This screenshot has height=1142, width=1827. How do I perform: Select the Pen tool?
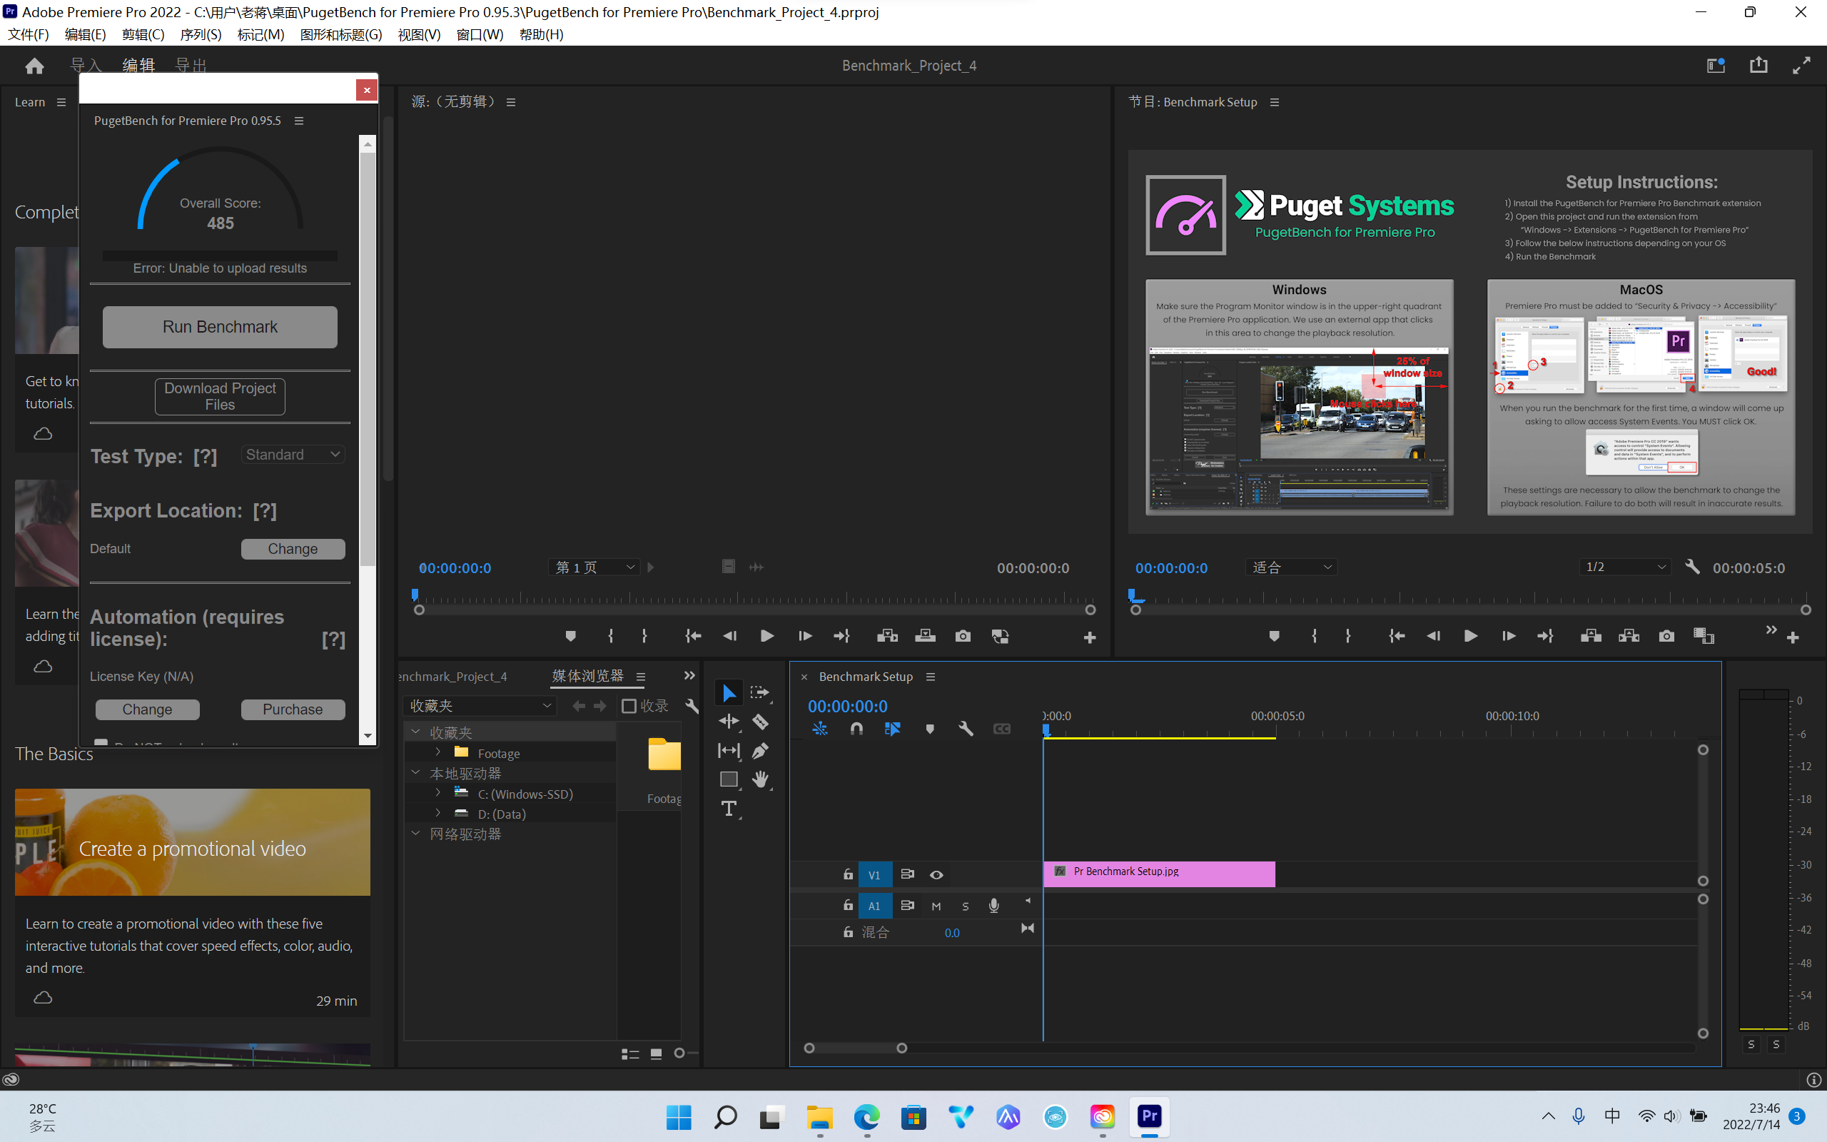tap(760, 750)
